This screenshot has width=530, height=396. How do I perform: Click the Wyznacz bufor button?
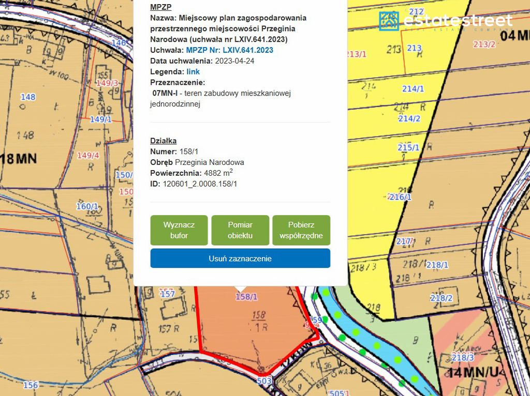(179, 230)
